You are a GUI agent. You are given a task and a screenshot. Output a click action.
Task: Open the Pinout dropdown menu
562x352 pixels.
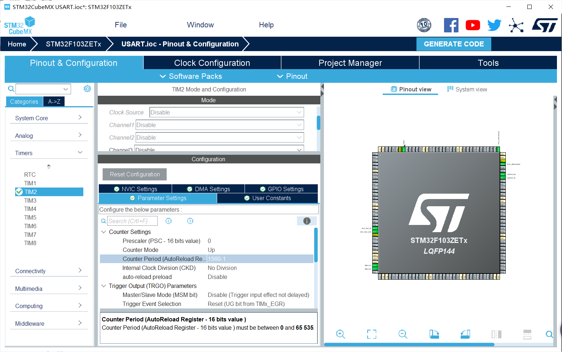click(x=292, y=76)
